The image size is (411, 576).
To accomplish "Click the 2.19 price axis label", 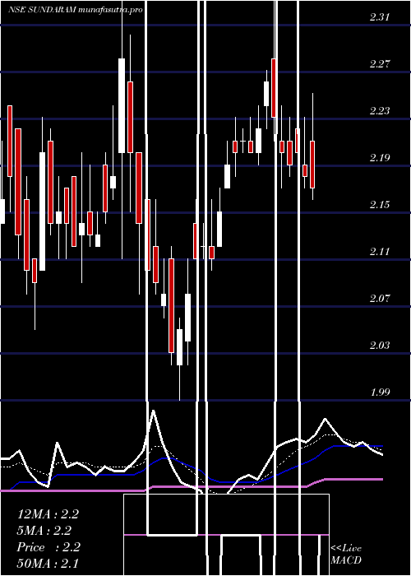I will (x=380, y=158).
